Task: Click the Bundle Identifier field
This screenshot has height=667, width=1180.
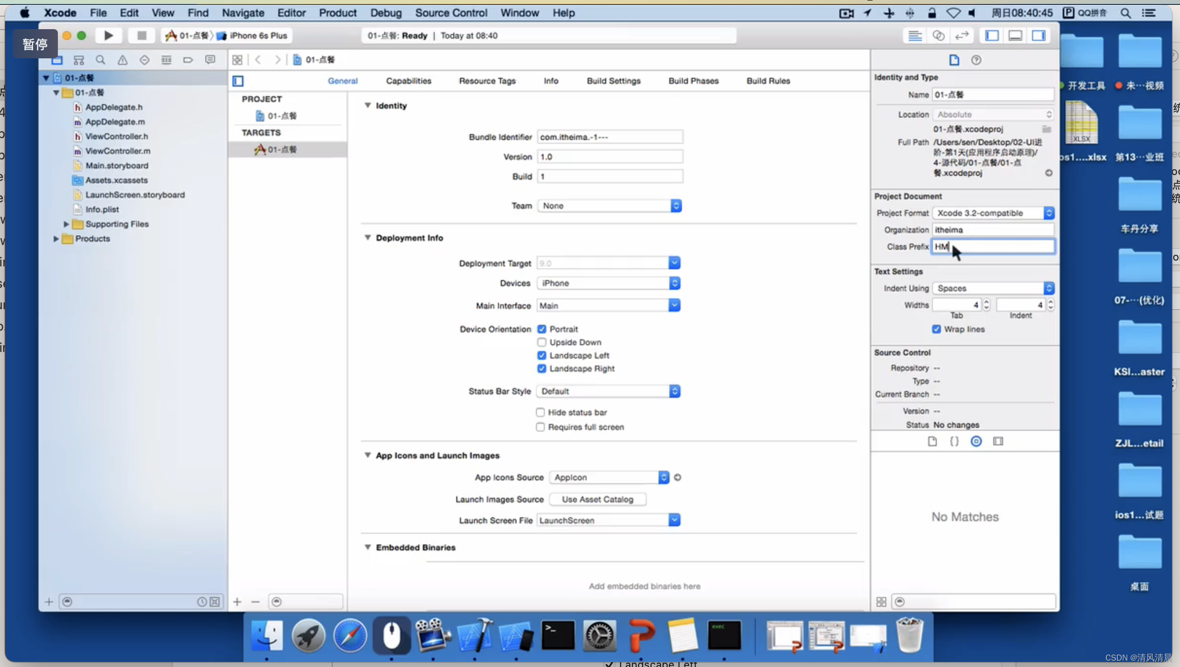Action: [610, 137]
